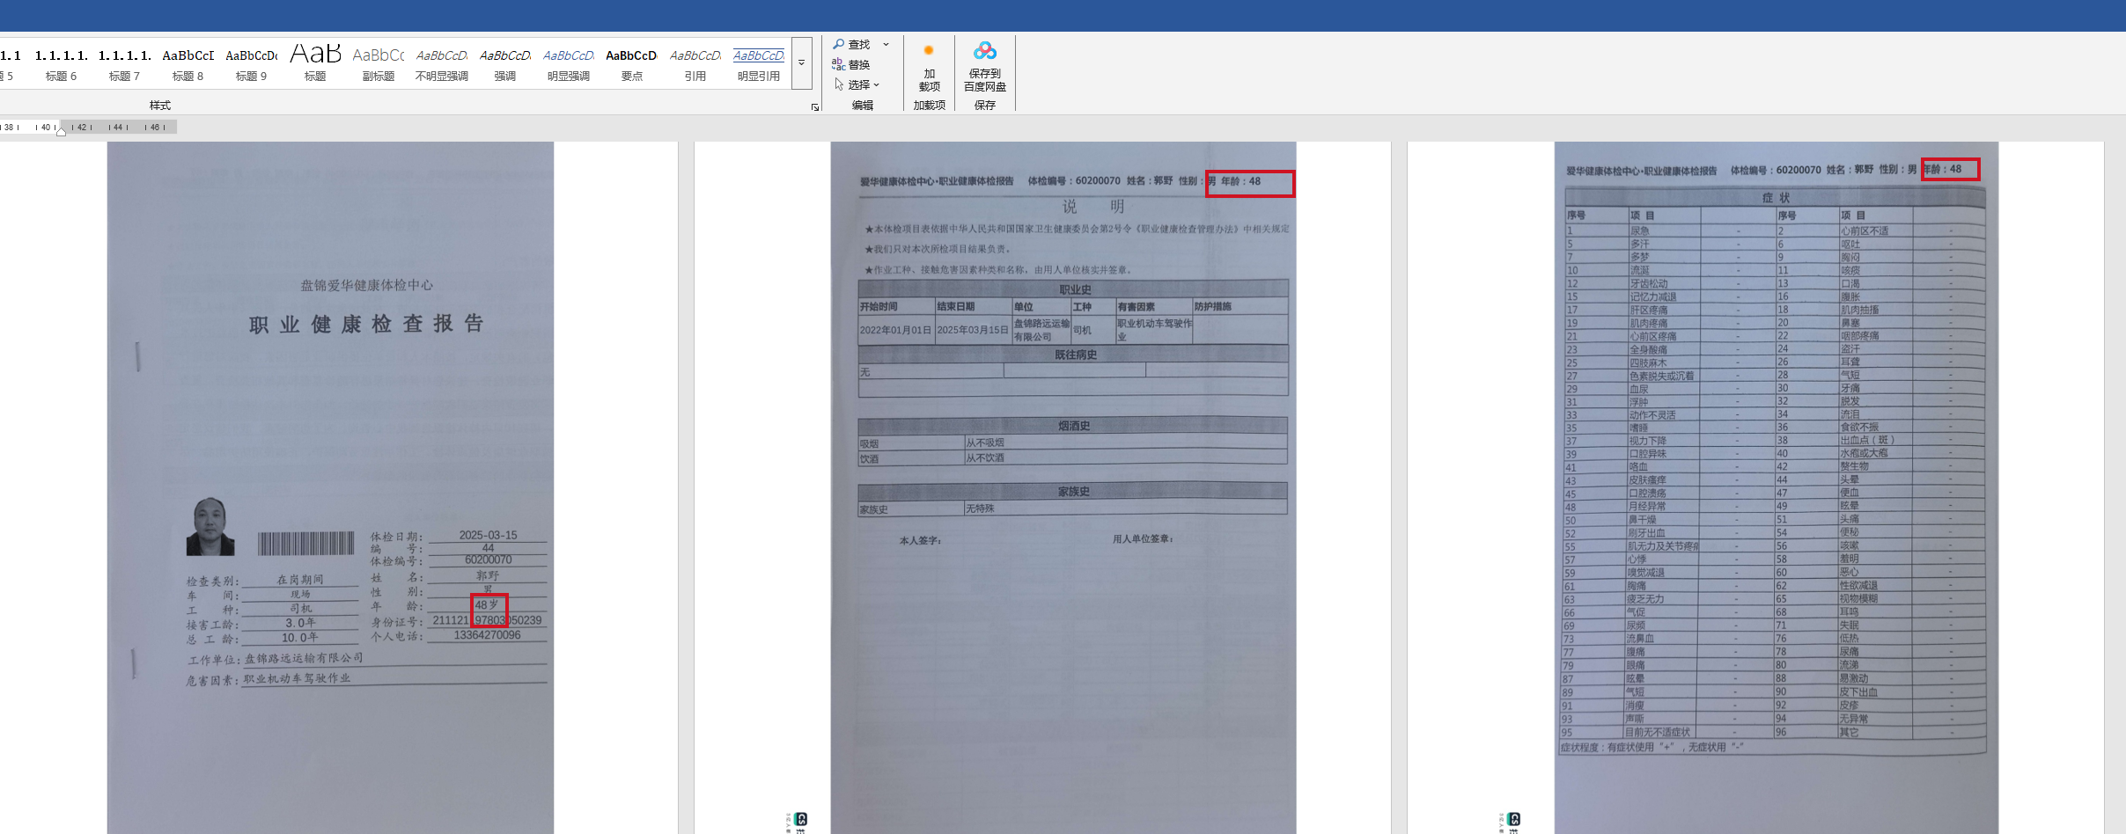Expand the 查找 dropdown arrow
Viewport: 2126px width, 834px height.
[886, 44]
